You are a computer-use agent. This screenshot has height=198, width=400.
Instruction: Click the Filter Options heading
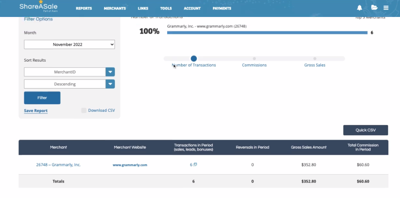38,19
